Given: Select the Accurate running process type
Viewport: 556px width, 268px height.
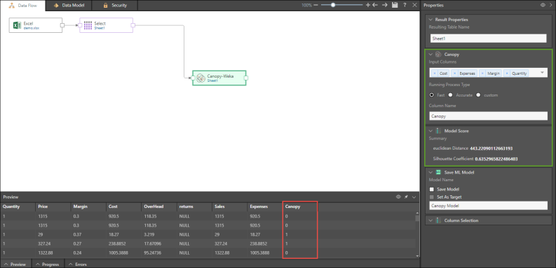Looking at the screenshot, I should (x=450, y=95).
